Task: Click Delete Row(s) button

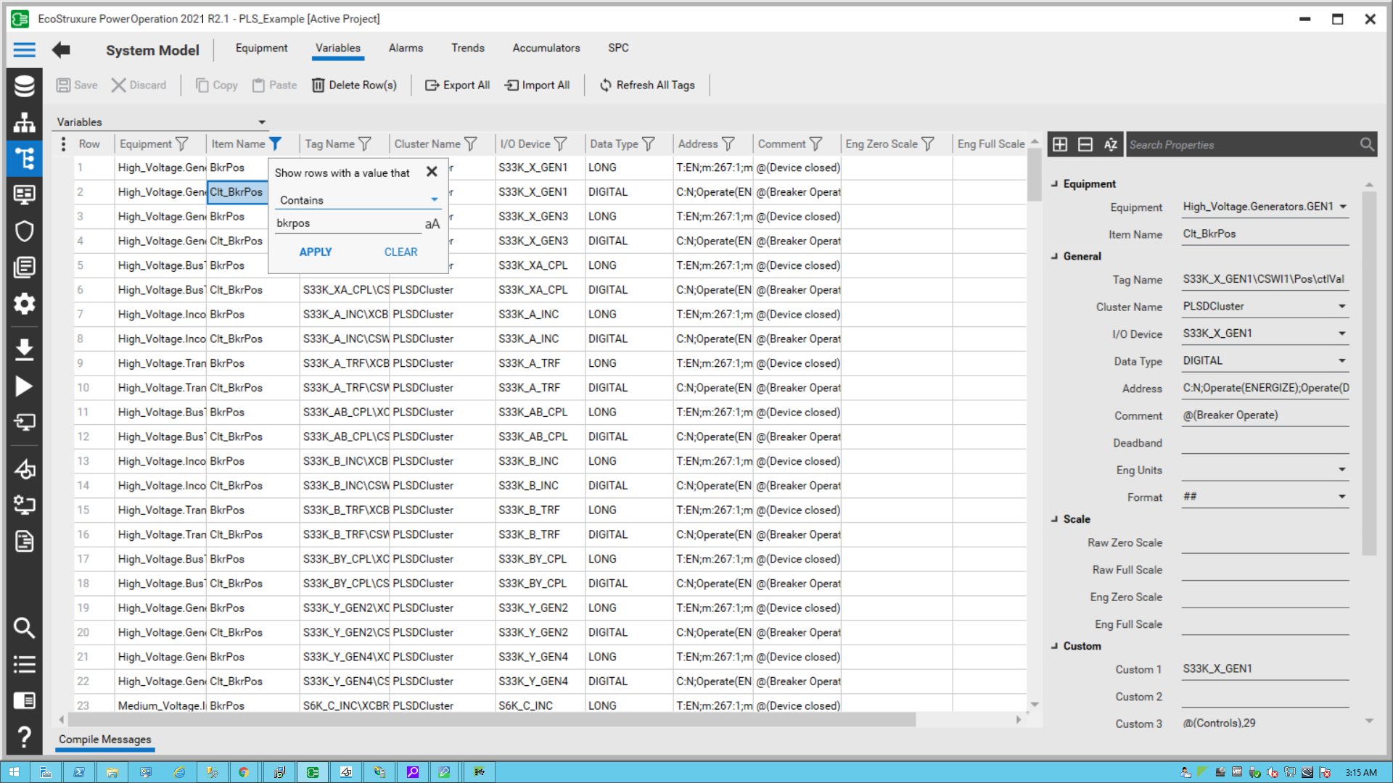Action: point(354,86)
